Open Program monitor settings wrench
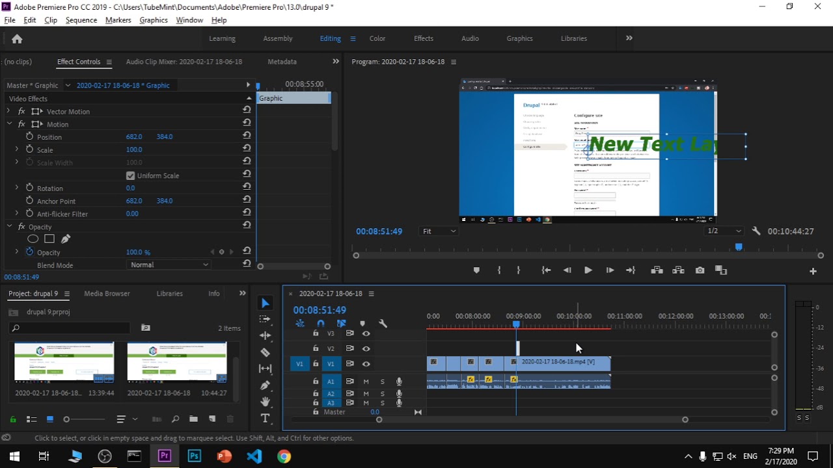Image resolution: width=833 pixels, height=468 pixels. point(756,231)
